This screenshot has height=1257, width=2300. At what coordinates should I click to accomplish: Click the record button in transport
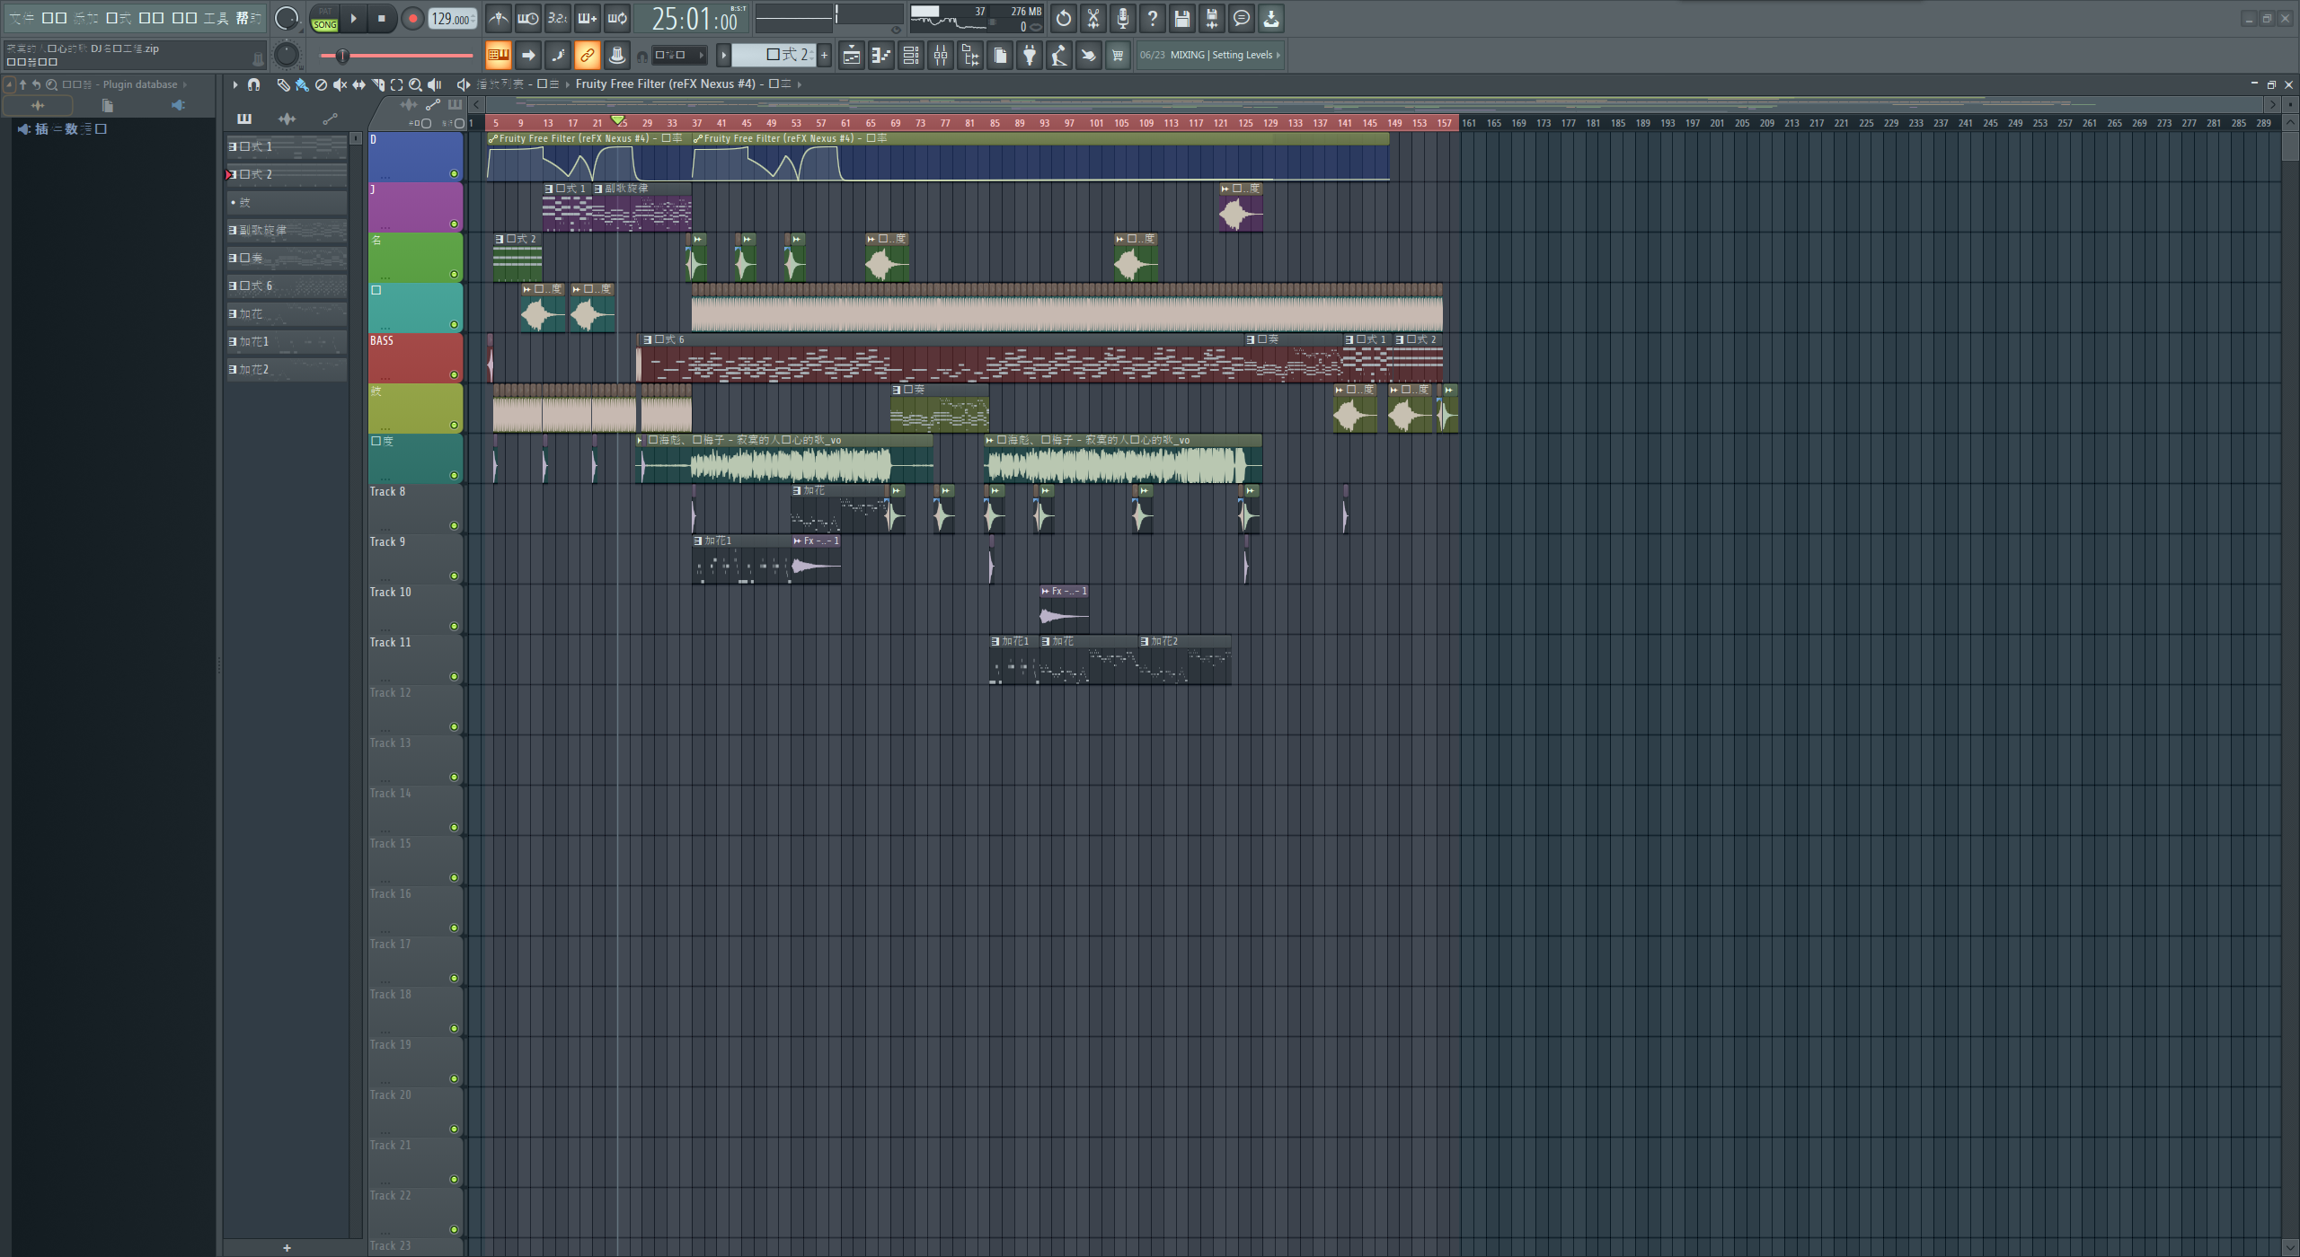coord(412,18)
